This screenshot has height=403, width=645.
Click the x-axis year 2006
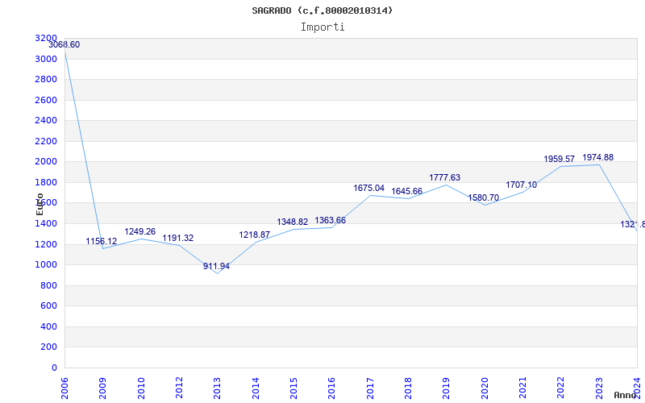click(x=64, y=388)
